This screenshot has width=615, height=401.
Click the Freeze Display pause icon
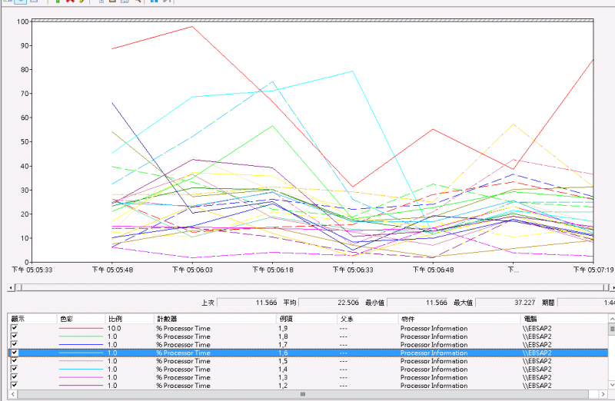(154, 2)
